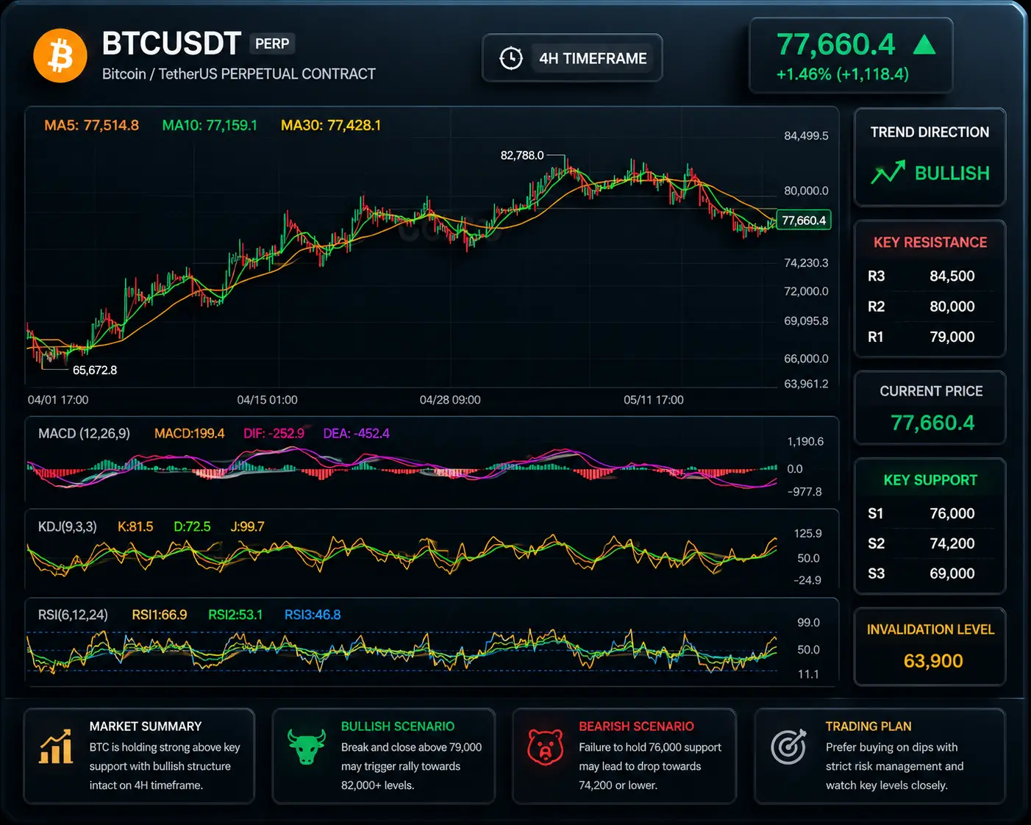Screen dimensions: 1031x825
Task: Click the D:72.5 value
Action: click(x=192, y=526)
